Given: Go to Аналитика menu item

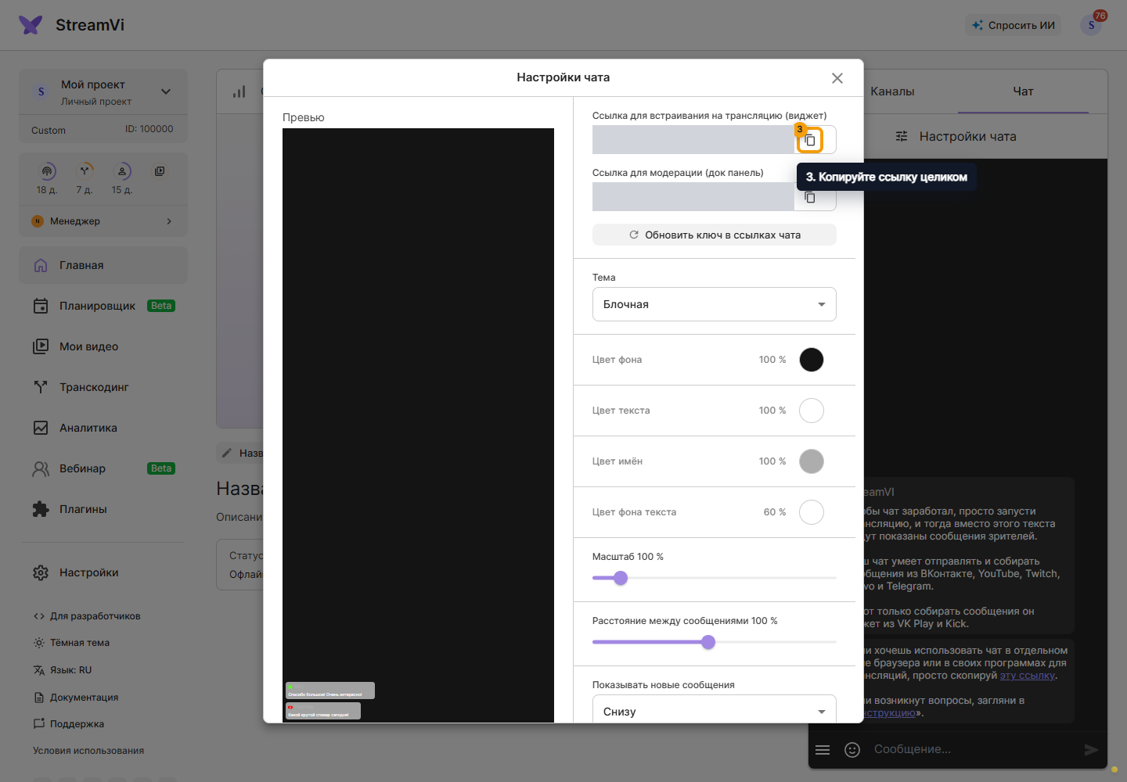Looking at the screenshot, I should click(103, 428).
